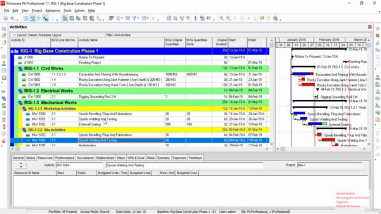The height and width of the screenshot is (214, 381).
Task: Open the Admin menu
Action: tap(79, 11)
